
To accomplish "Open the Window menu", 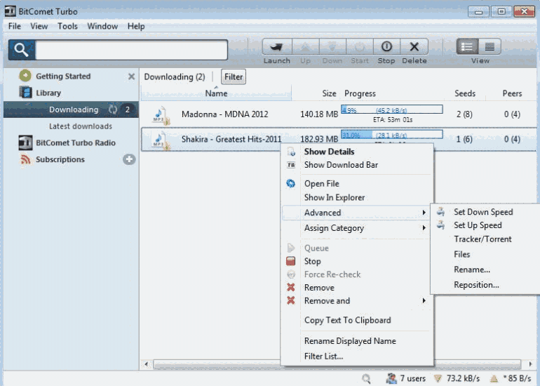I will (x=102, y=26).
